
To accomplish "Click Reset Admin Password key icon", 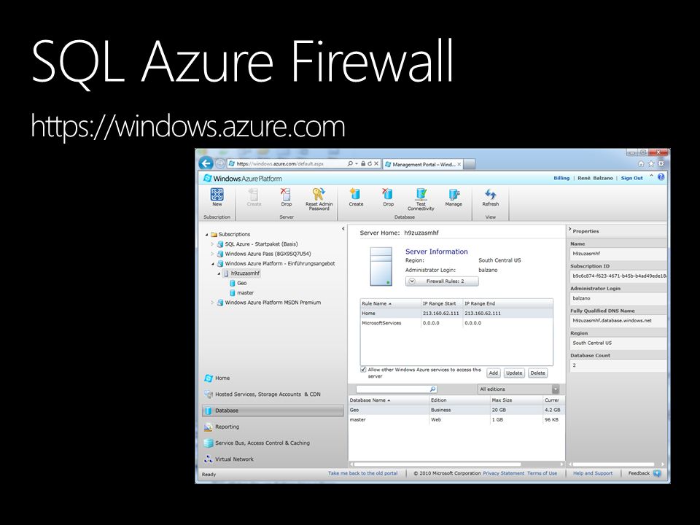I will click(x=319, y=194).
